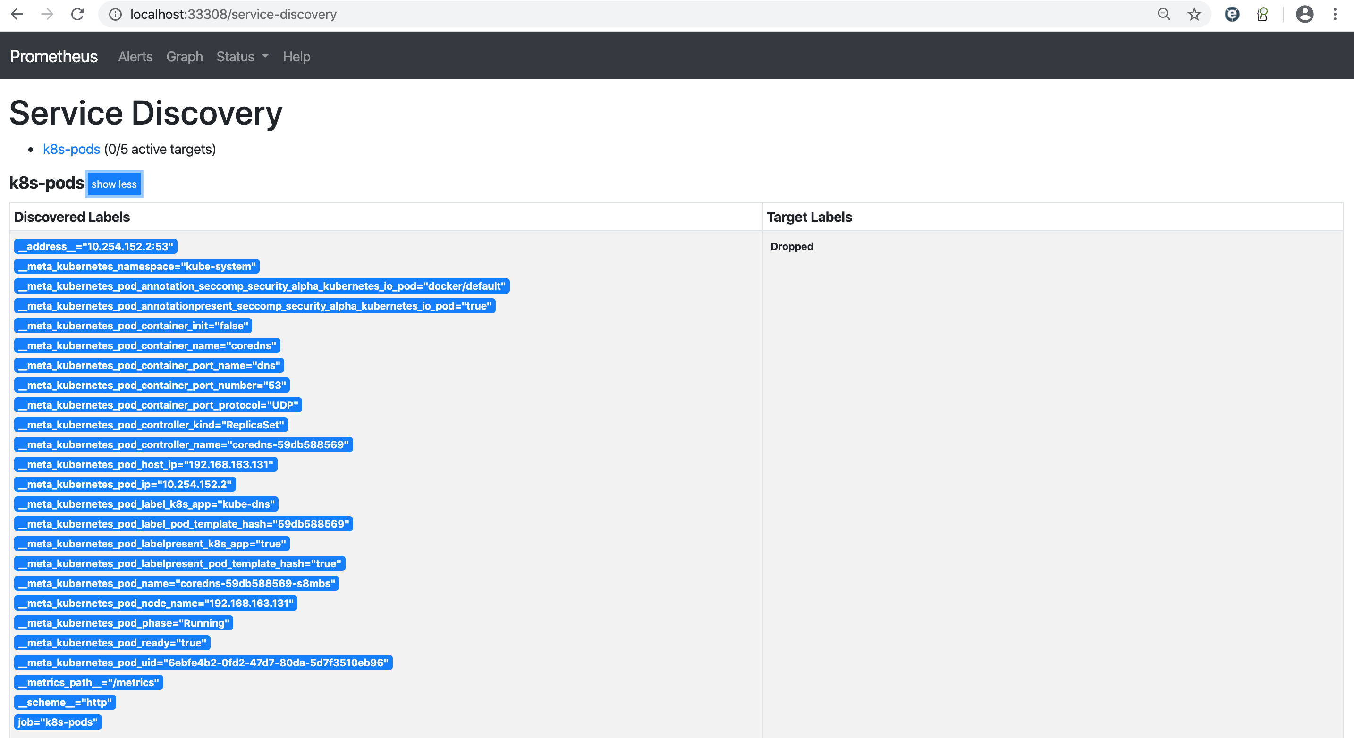Viewport: 1354px width, 738px height.
Task: Collapse k8s-pods with show less button
Action: tap(114, 184)
